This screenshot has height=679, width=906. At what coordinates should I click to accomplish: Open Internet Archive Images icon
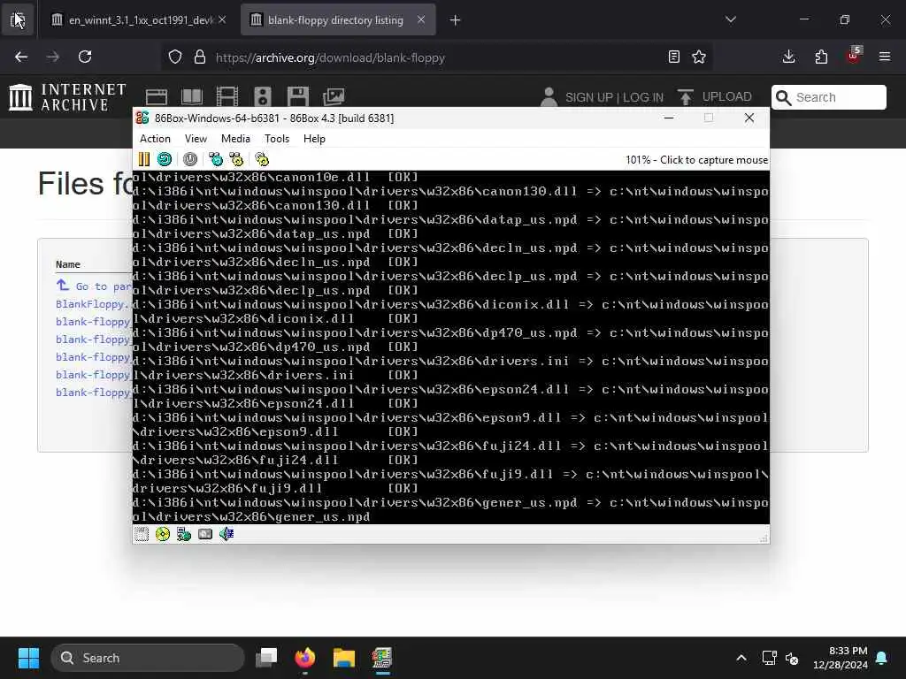(x=334, y=97)
